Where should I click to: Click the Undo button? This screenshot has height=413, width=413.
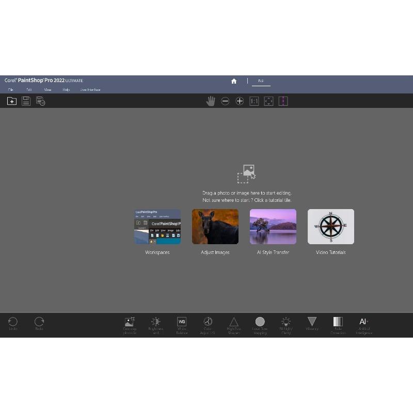pyautogui.click(x=13, y=324)
